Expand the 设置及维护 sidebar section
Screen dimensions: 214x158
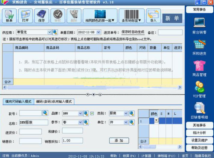pos(199,140)
